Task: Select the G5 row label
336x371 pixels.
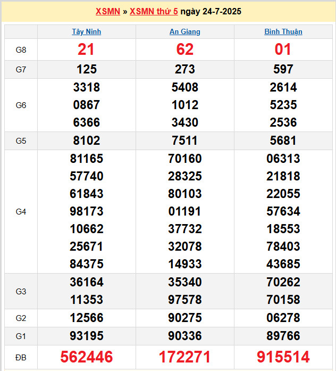Action: click(21, 141)
